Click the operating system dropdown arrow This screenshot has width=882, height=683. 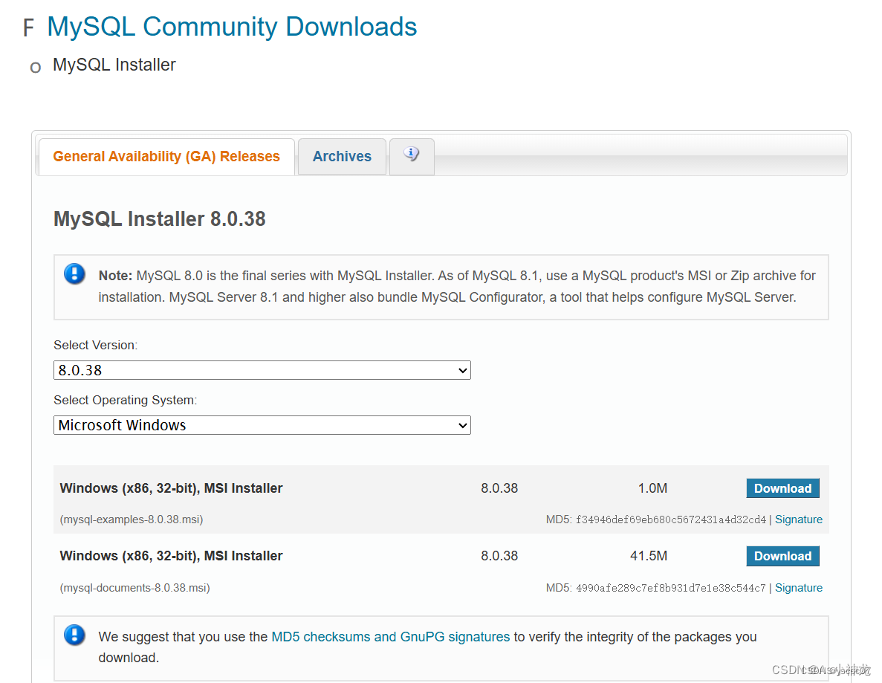(462, 425)
